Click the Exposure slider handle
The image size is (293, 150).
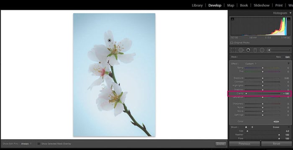point(262,78)
